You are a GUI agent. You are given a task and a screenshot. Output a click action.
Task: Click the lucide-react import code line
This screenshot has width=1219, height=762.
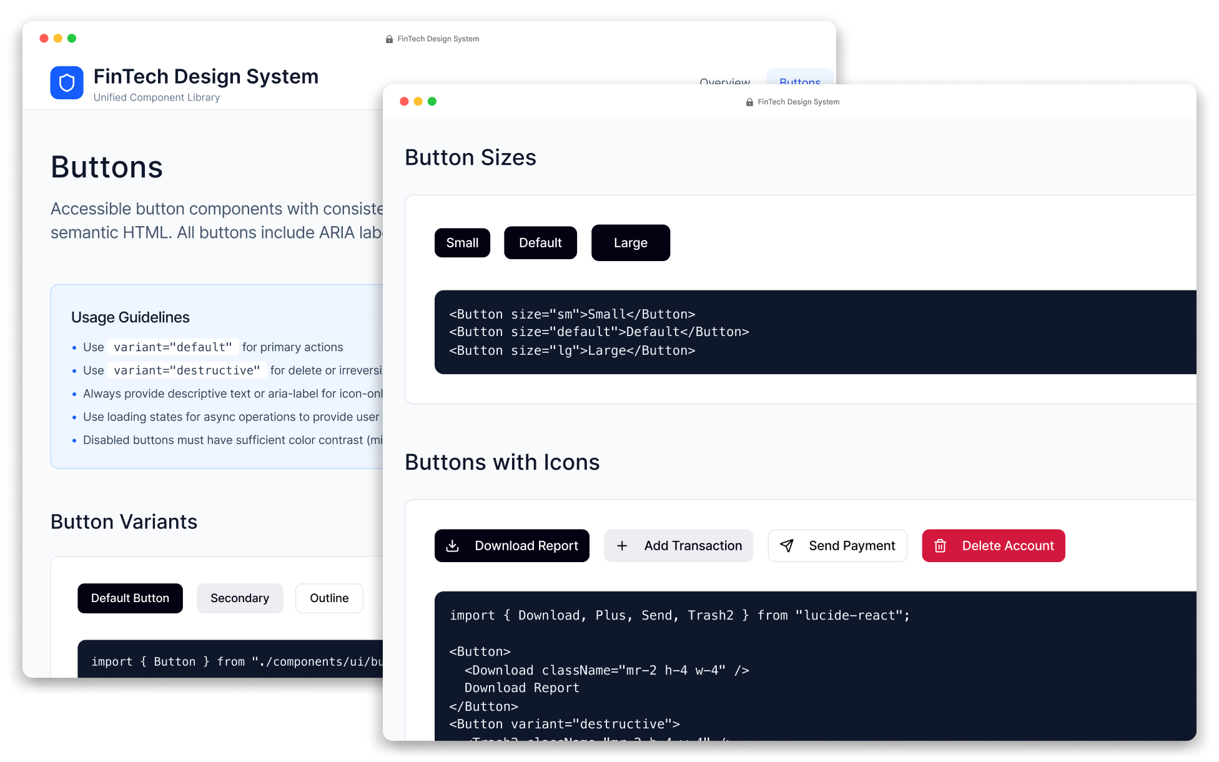point(679,615)
